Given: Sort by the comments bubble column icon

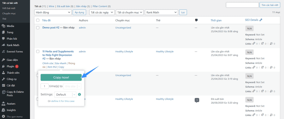Looking at the screenshot, I should (196, 20).
